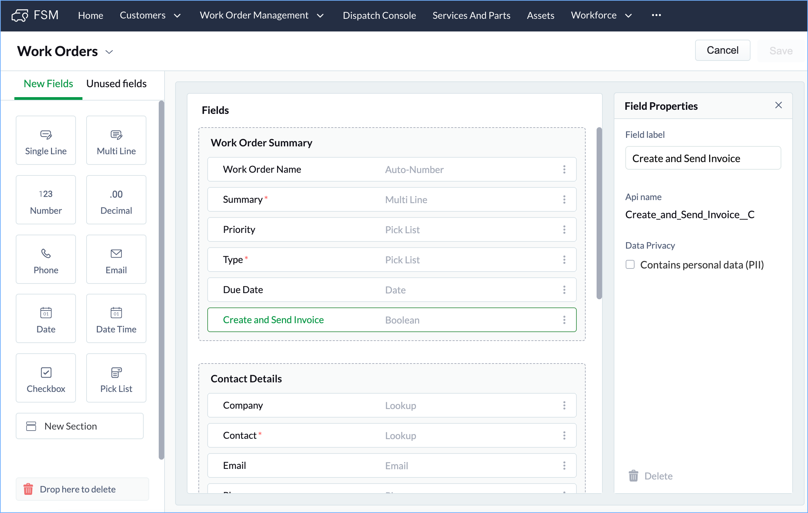The width and height of the screenshot is (808, 513).
Task: Click the trash Delete icon in Field Properties
Action: (x=634, y=476)
